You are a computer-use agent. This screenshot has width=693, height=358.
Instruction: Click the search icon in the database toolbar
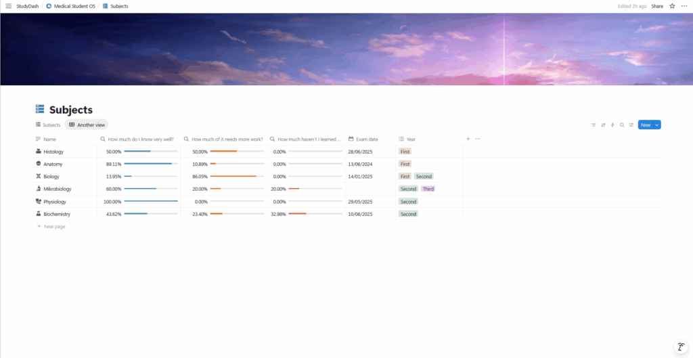coord(622,125)
